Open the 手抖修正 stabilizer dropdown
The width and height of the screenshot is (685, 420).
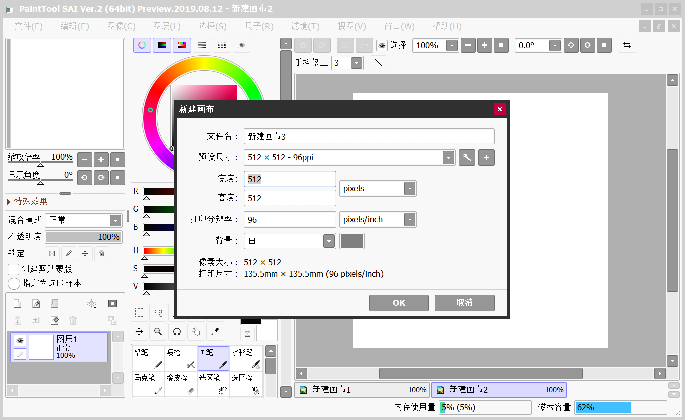tap(356, 63)
